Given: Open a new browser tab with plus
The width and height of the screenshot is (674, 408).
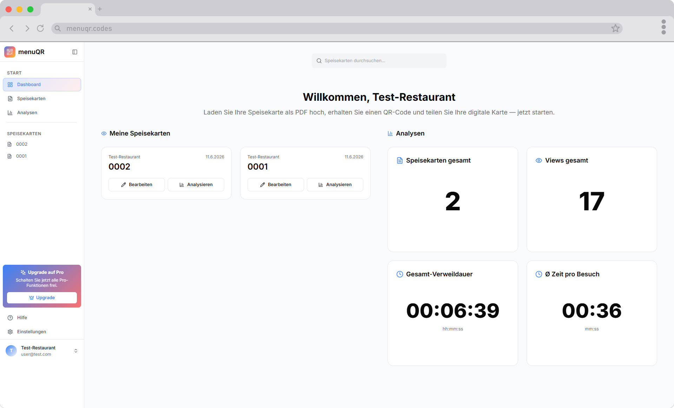Looking at the screenshot, I should (100, 9).
